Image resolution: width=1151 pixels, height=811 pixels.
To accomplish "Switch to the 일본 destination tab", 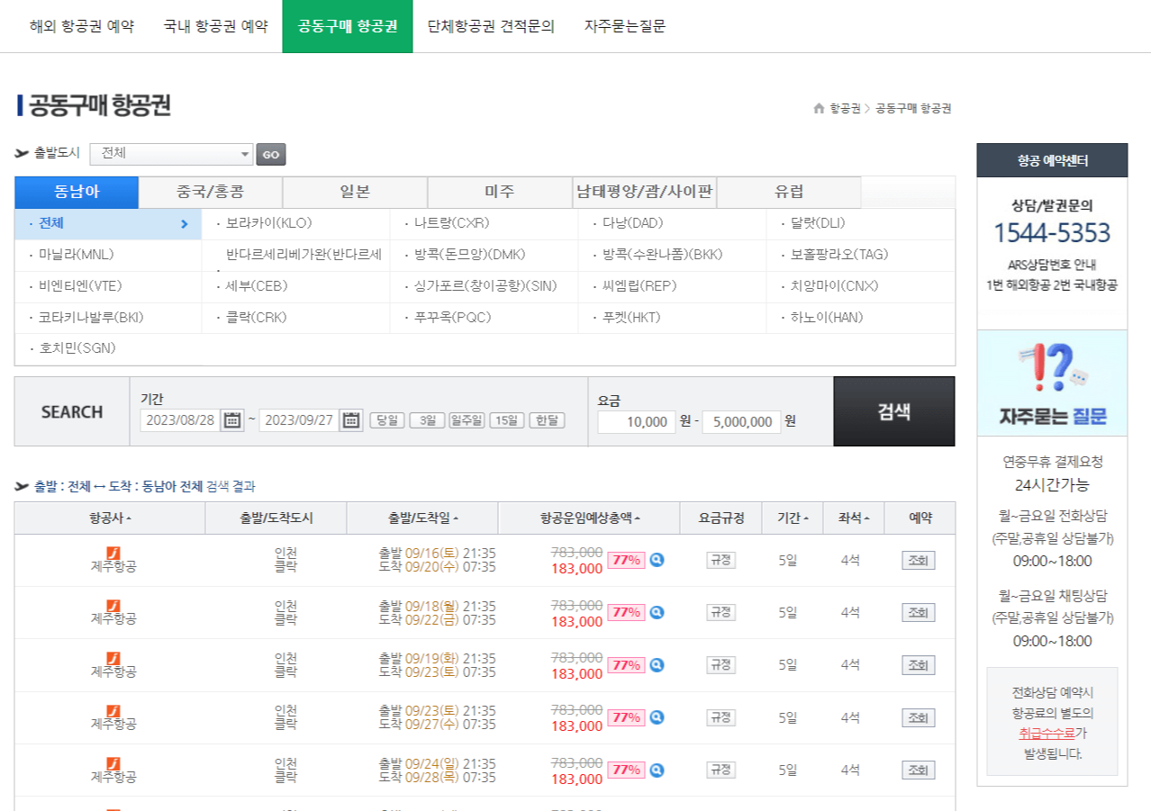I will pos(356,192).
